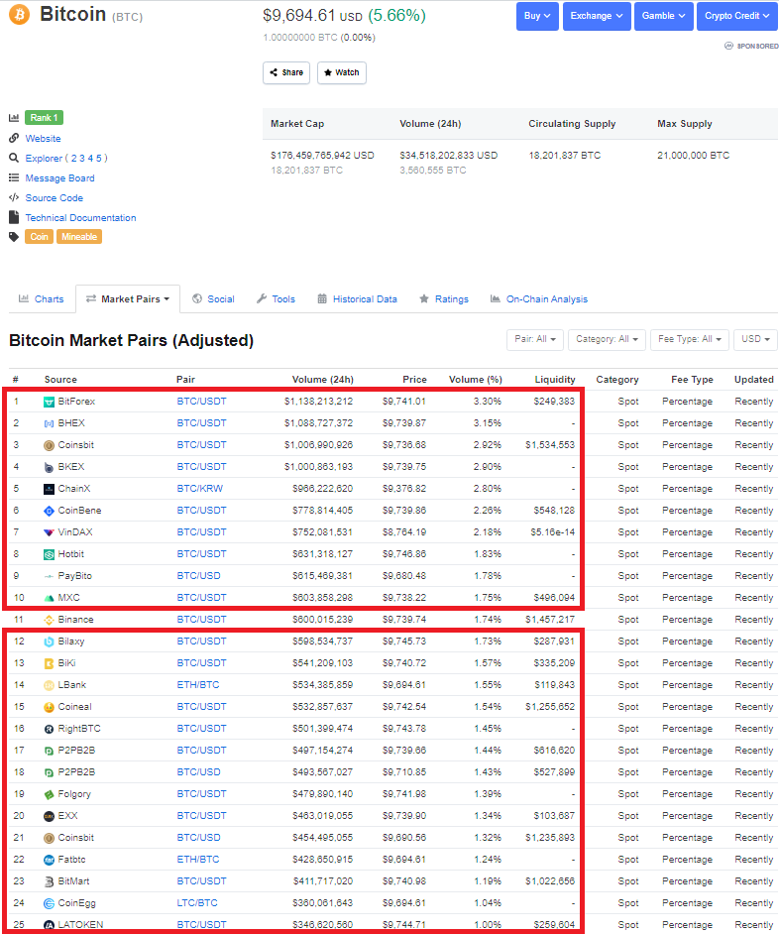The width and height of the screenshot is (779, 934).
Task: Open BTC/USD pair in PayBito row
Action: tap(198, 576)
